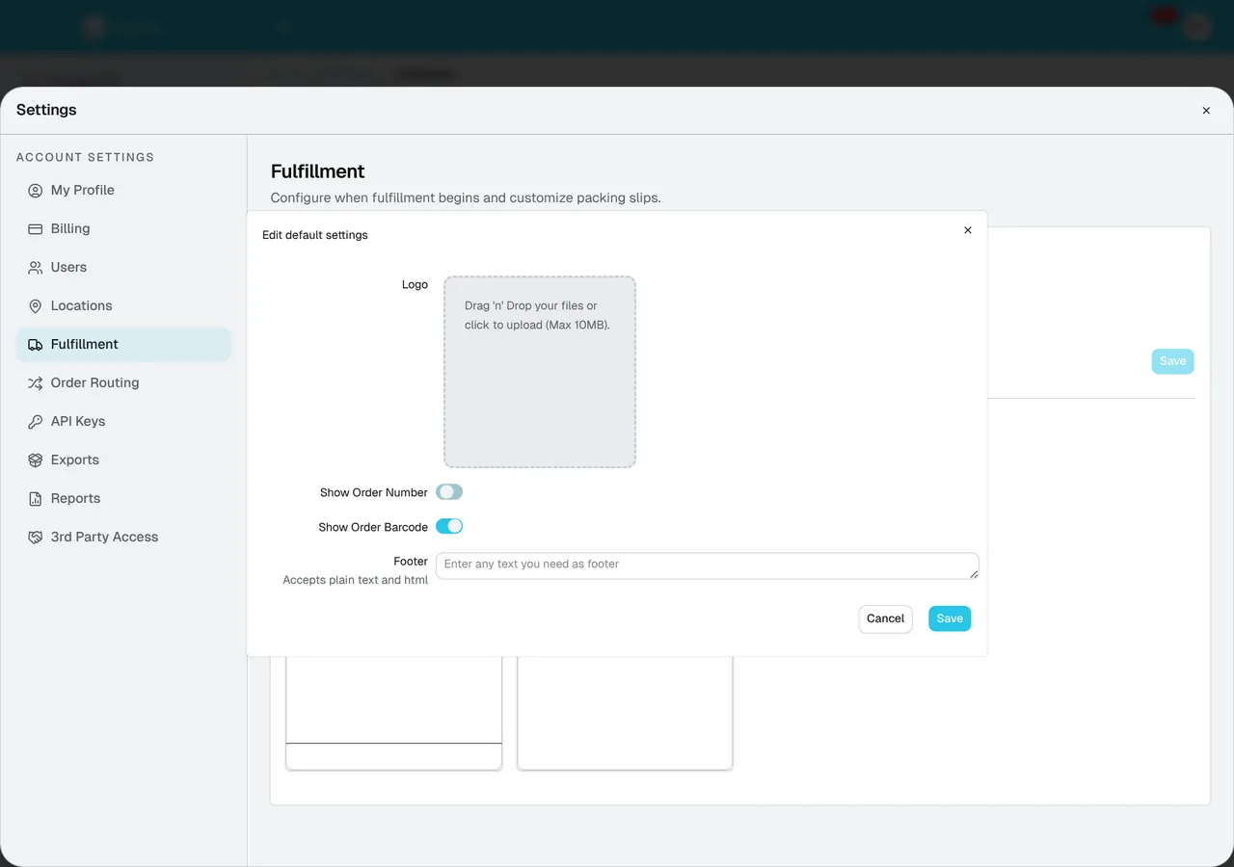The width and height of the screenshot is (1234, 867).
Task: Enable the Show Order Number toggle
Action: (449, 492)
